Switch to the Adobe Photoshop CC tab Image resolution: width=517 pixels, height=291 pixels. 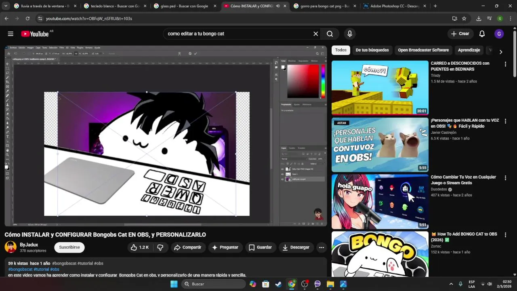[x=395, y=6]
